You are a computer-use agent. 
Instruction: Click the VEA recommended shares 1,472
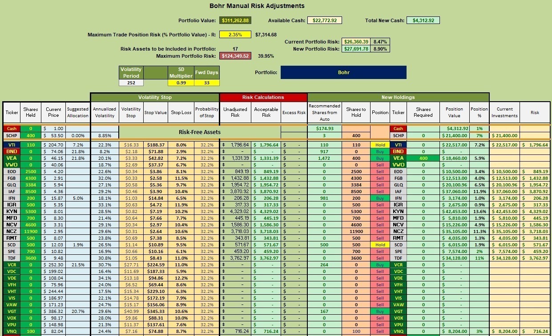point(324,158)
